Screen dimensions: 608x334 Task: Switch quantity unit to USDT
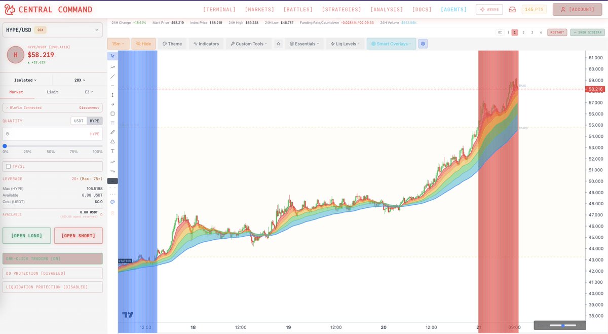[x=79, y=121]
